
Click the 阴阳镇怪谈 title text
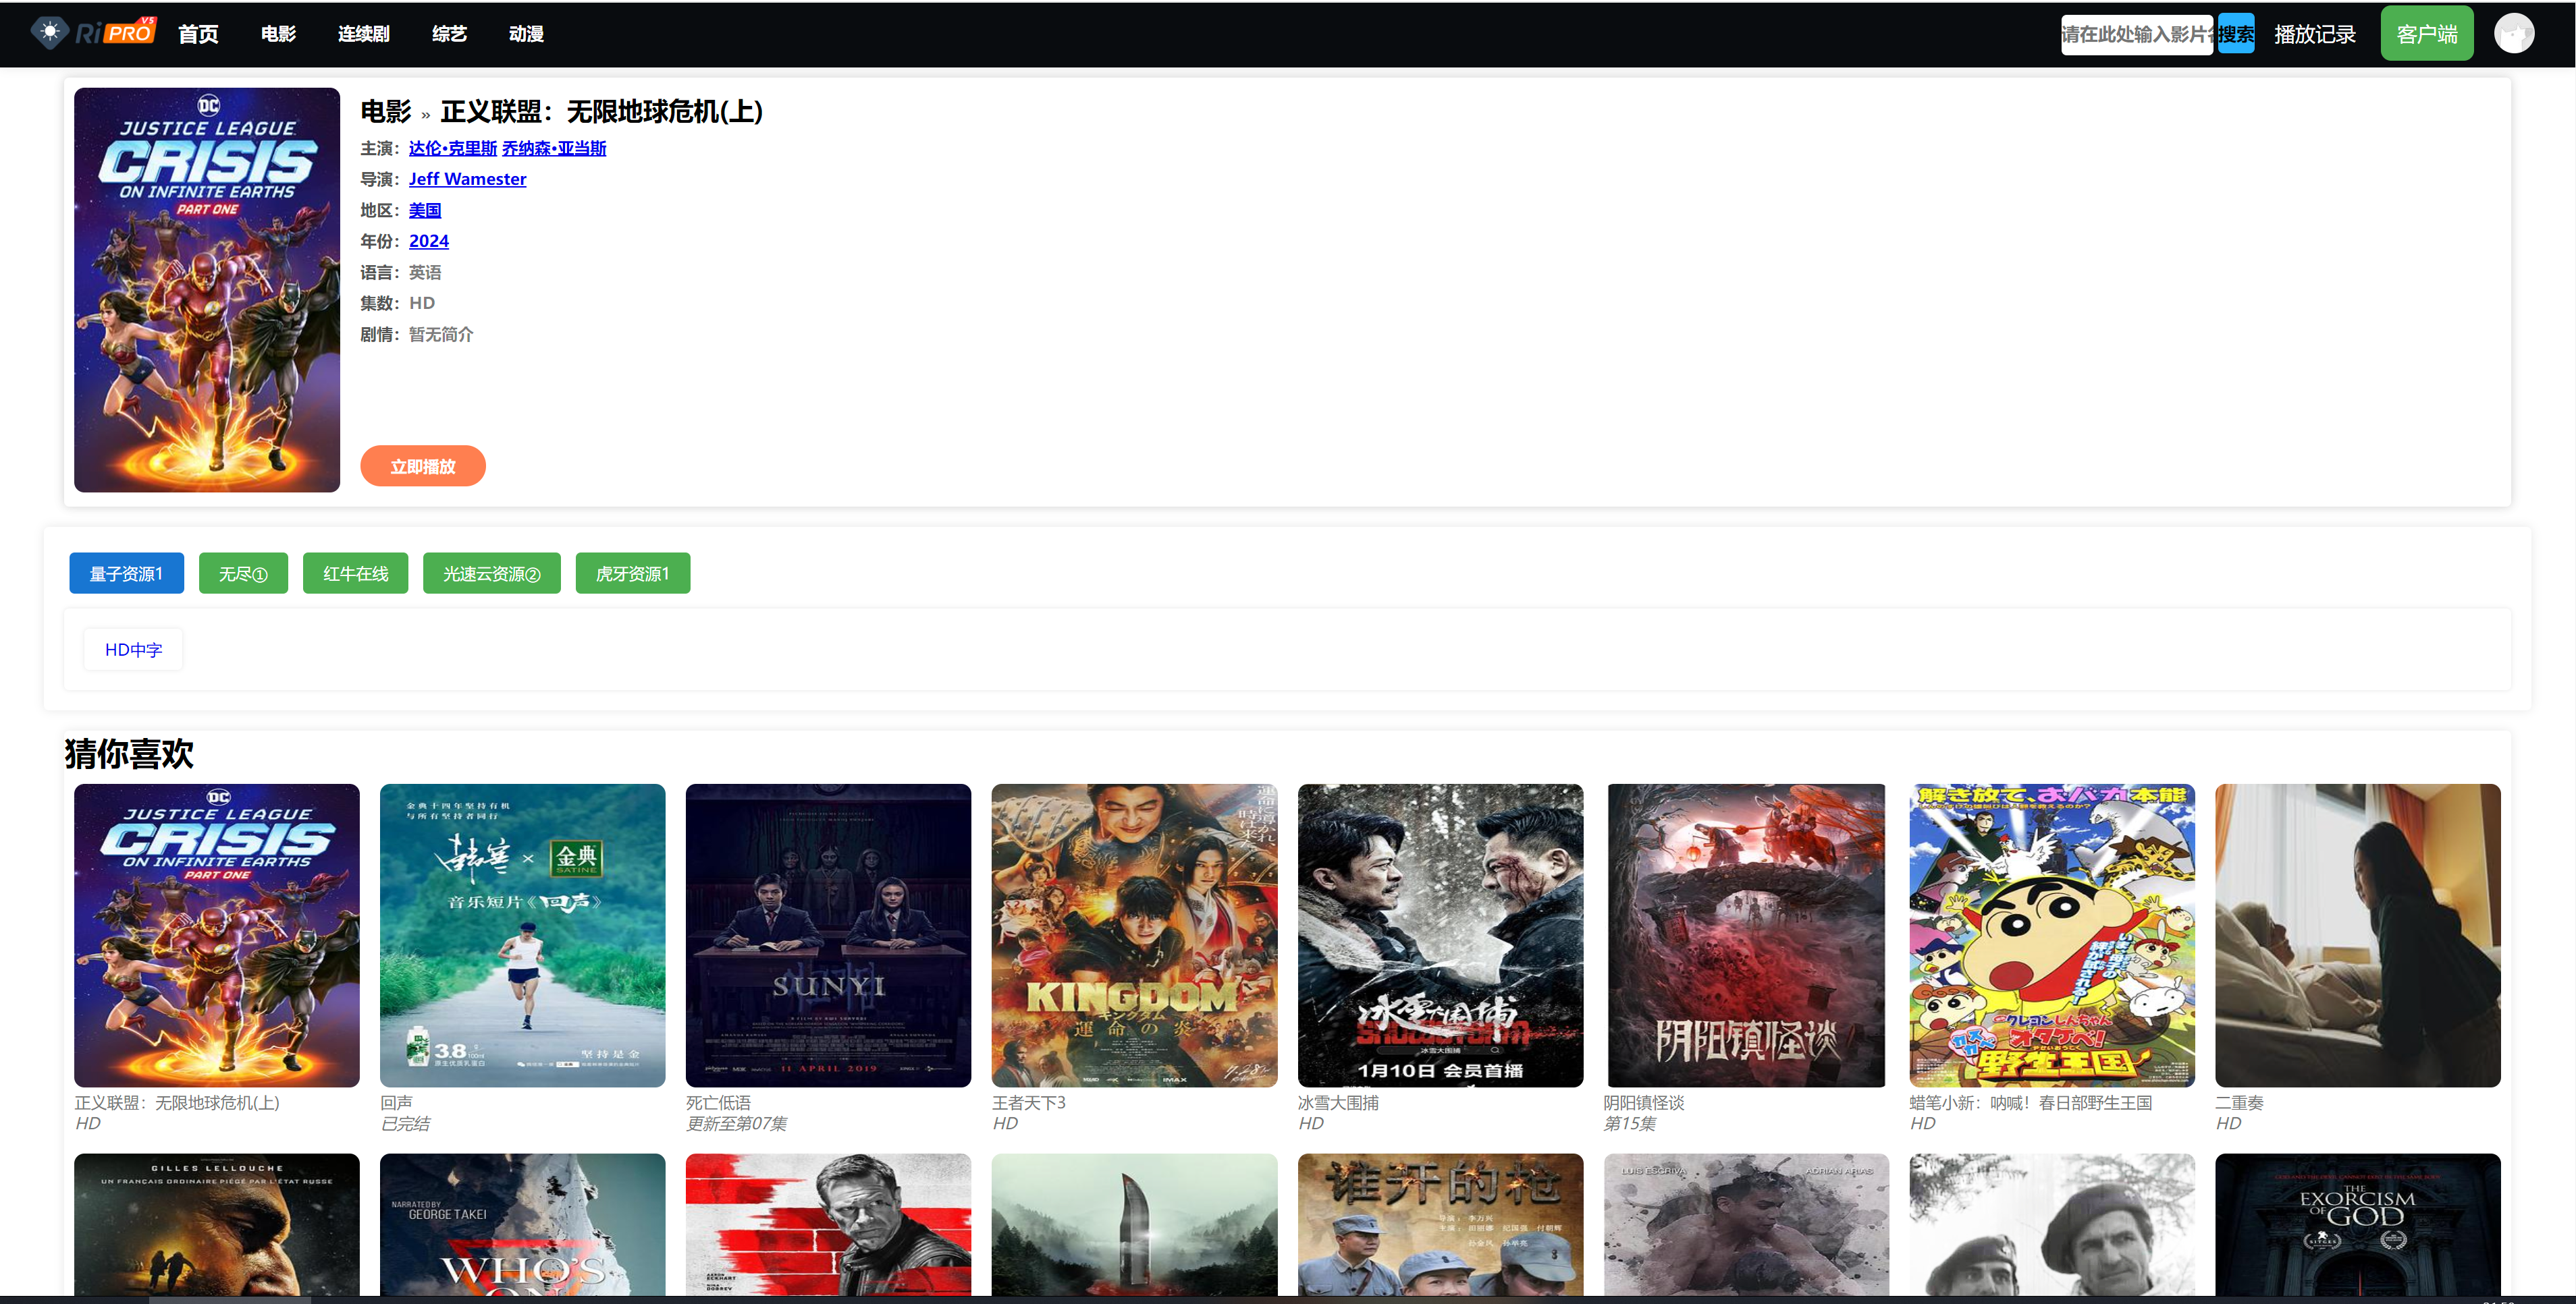pyautogui.click(x=1644, y=1102)
